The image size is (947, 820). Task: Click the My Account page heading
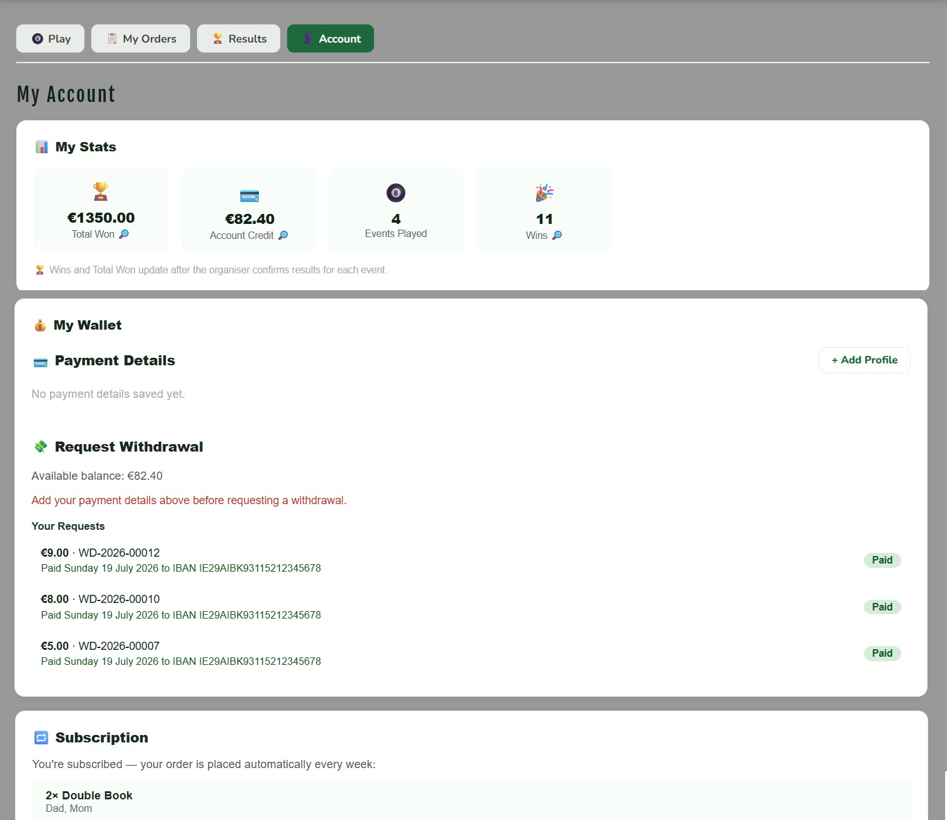pyautogui.click(x=66, y=94)
